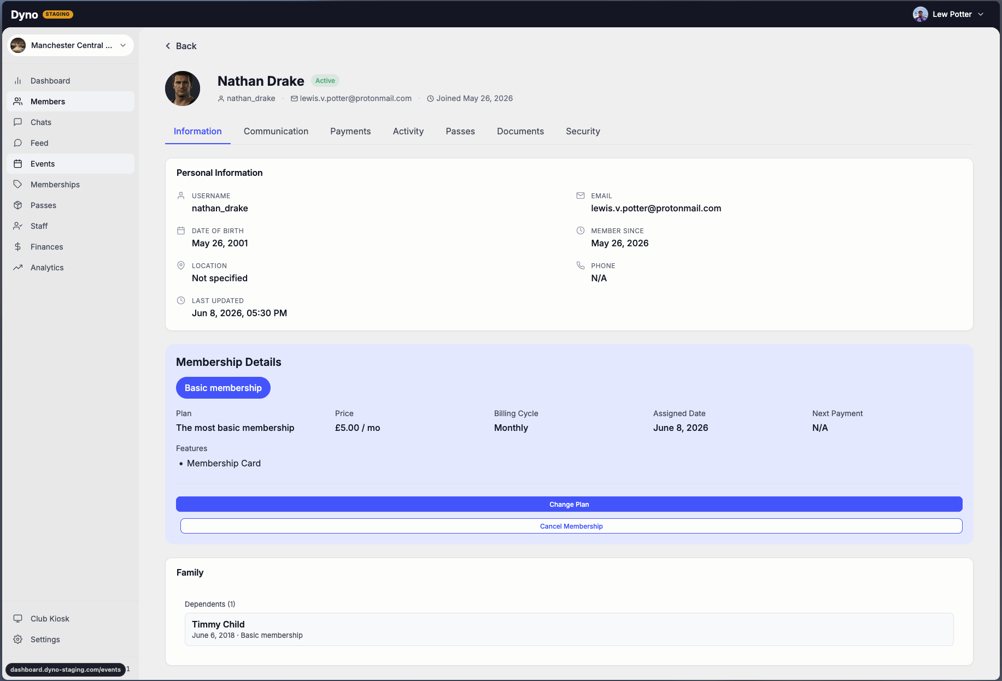Click the clock icon beside Joined date

pos(430,99)
